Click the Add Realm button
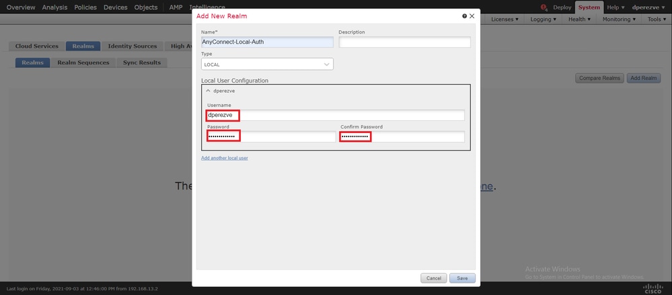Screen dimensions: 672x295 pos(644,78)
